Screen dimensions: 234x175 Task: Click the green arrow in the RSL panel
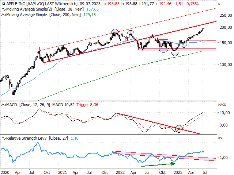pyautogui.click(x=158, y=164)
